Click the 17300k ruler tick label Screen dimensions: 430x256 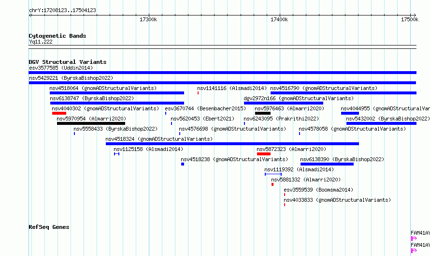click(x=148, y=19)
